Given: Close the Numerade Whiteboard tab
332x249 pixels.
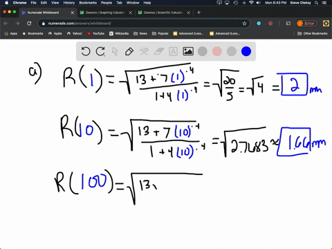Looking at the screenshot, I should 73,12.
